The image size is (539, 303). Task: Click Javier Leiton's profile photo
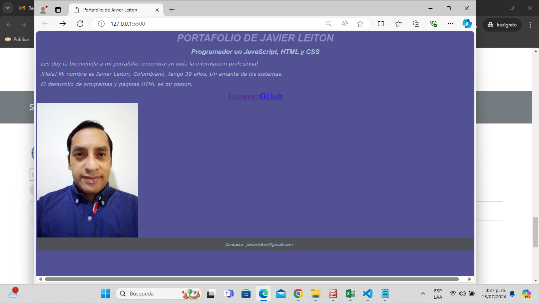tap(88, 170)
